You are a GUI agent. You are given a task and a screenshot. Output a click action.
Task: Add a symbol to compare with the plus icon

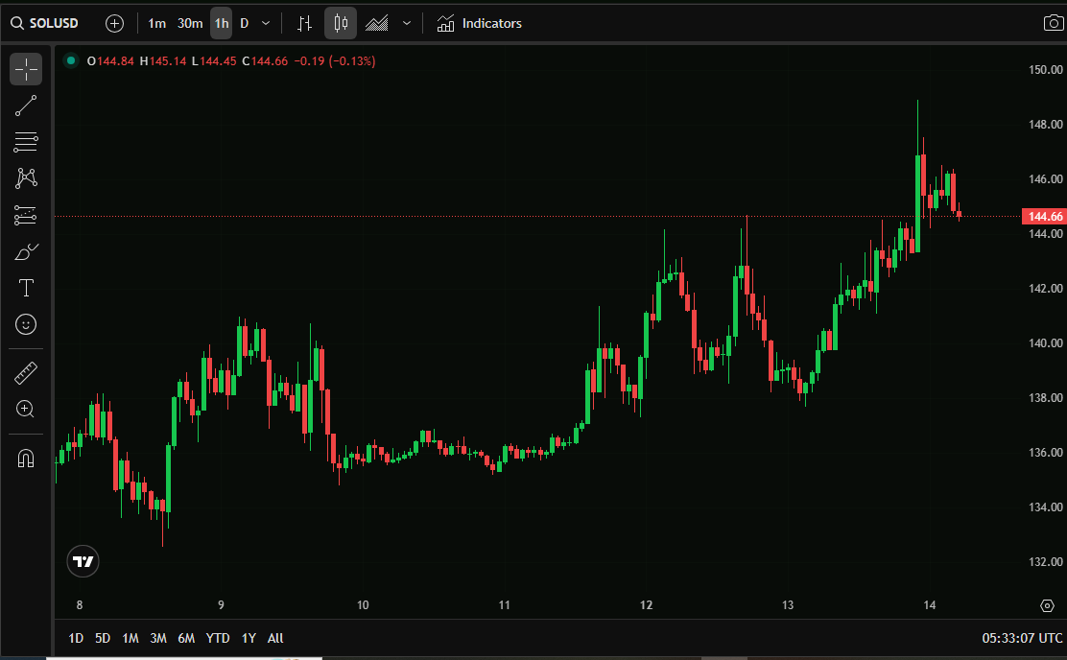115,23
